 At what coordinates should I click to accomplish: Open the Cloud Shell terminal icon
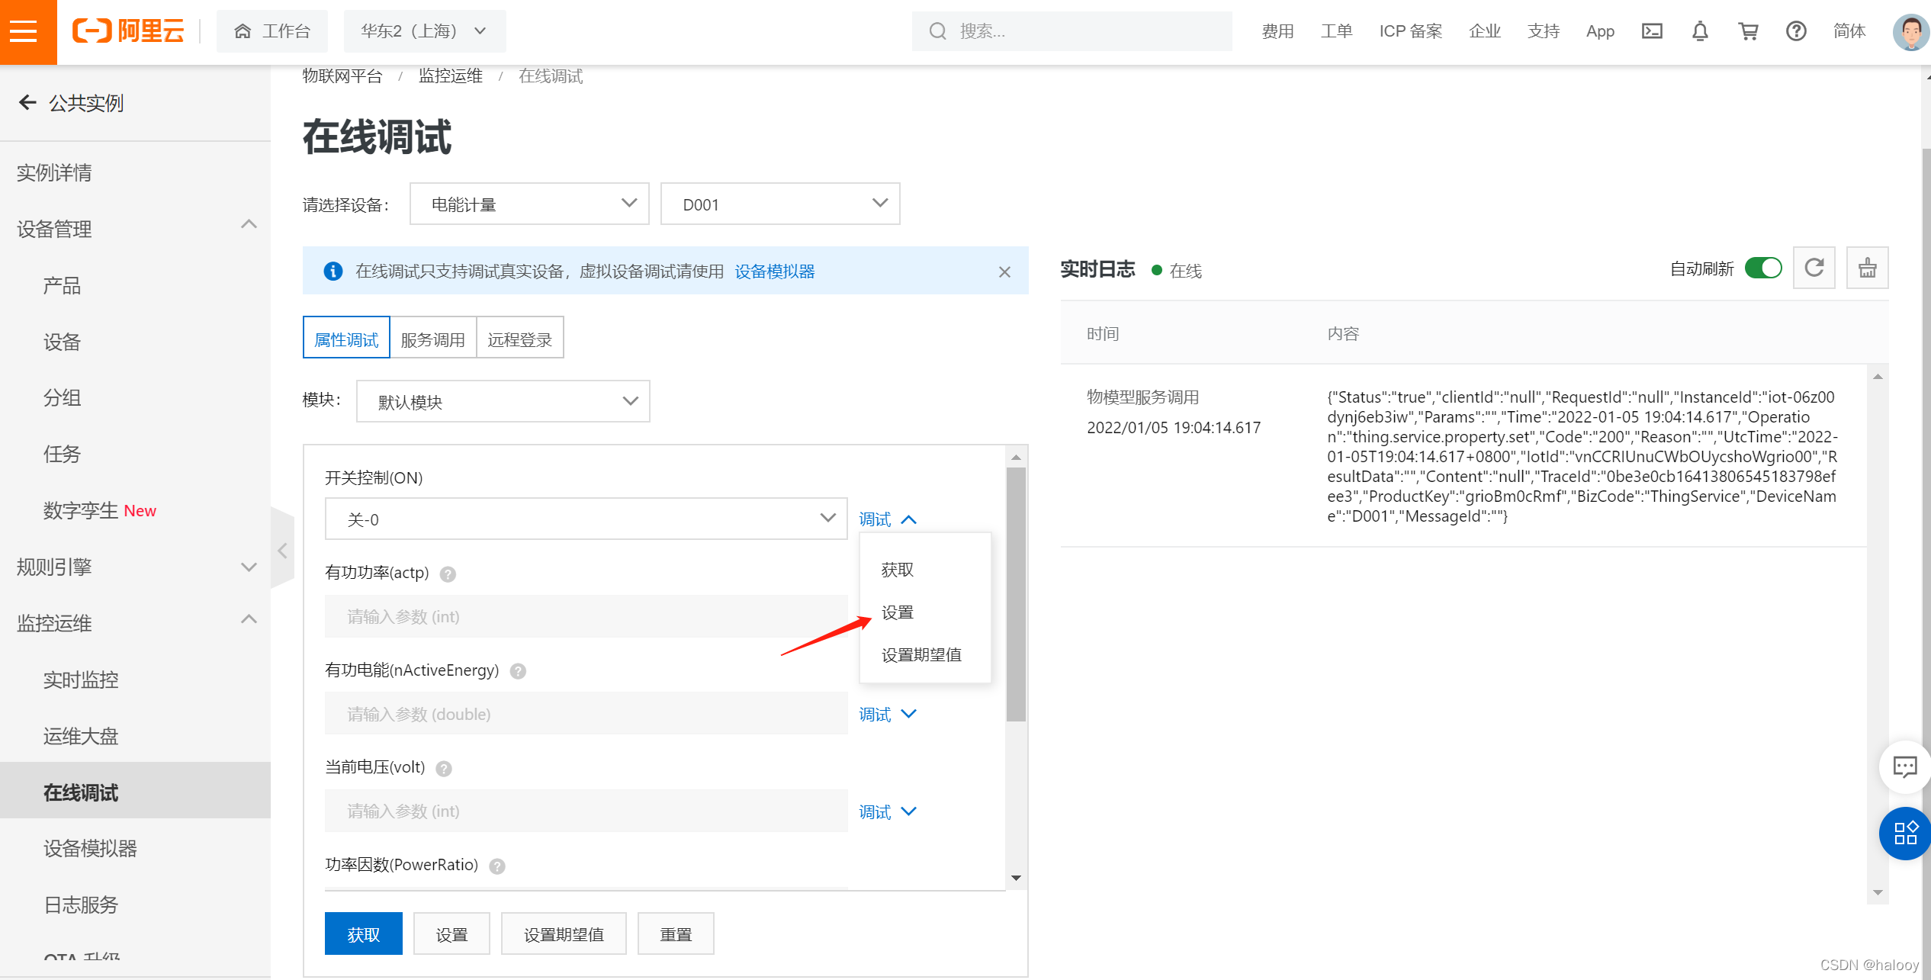click(x=1652, y=31)
